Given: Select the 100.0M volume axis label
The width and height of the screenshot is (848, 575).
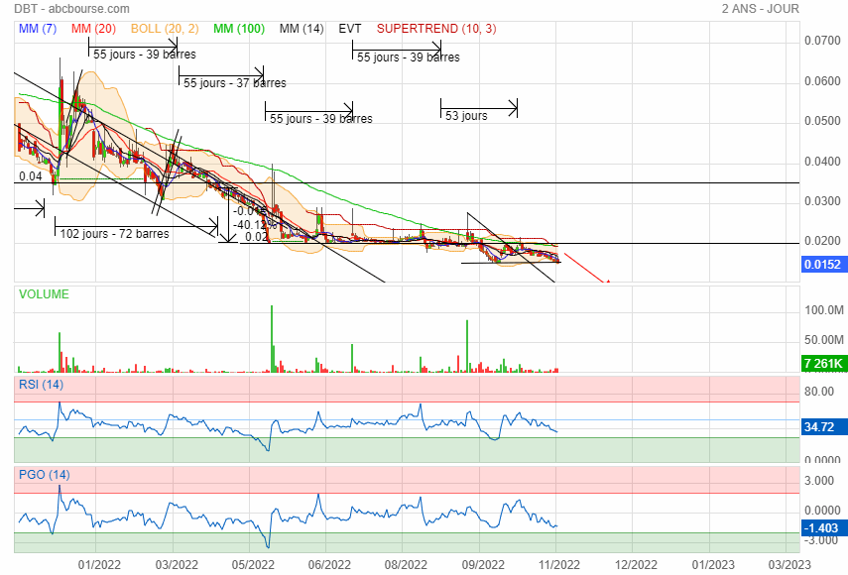Looking at the screenshot, I should [x=824, y=310].
